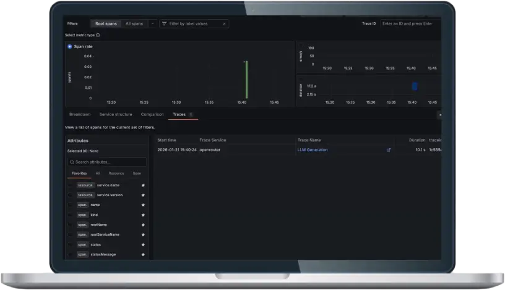The image size is (505, 290).
Task: Select the Root spans toggle option
Action: (x=106, y=24)
